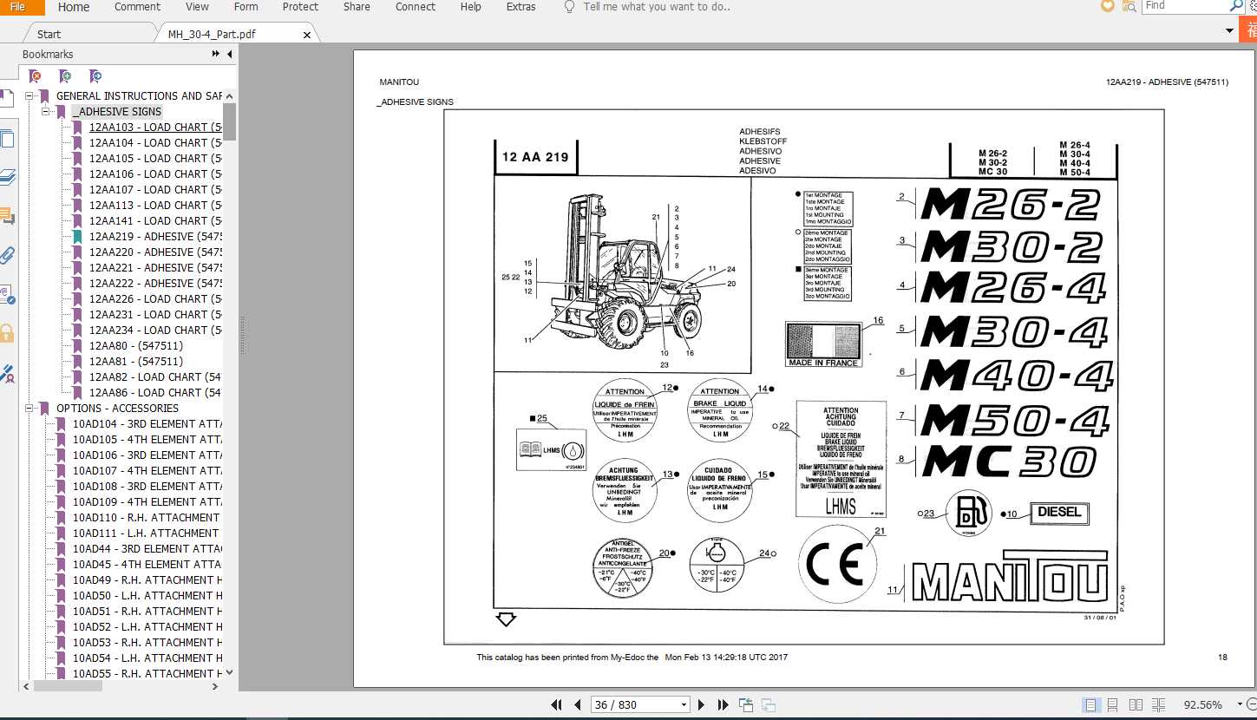This screenshot has height=720, width=1257.
Task: Go to next page with arrow button
Action: click(x=701, y=704)
